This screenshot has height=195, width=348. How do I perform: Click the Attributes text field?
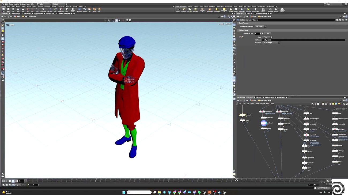click(x=303, y=40)
